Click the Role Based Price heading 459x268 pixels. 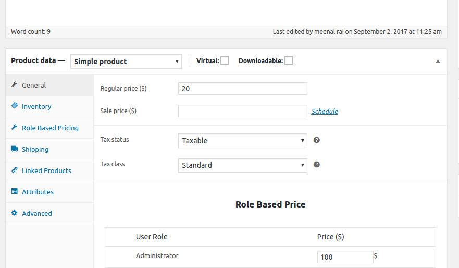[x=270, y=204]
